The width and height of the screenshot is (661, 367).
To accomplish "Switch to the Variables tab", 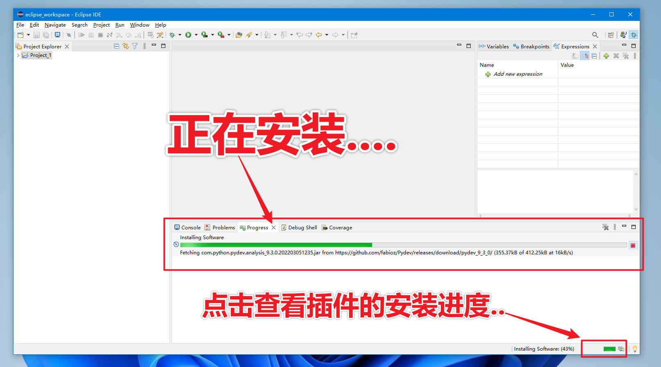I will (494, 46).
